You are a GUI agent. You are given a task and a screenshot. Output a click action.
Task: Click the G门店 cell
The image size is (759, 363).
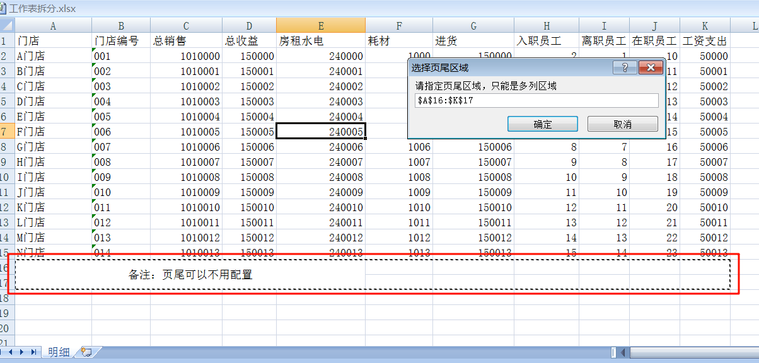click(53, 147)
